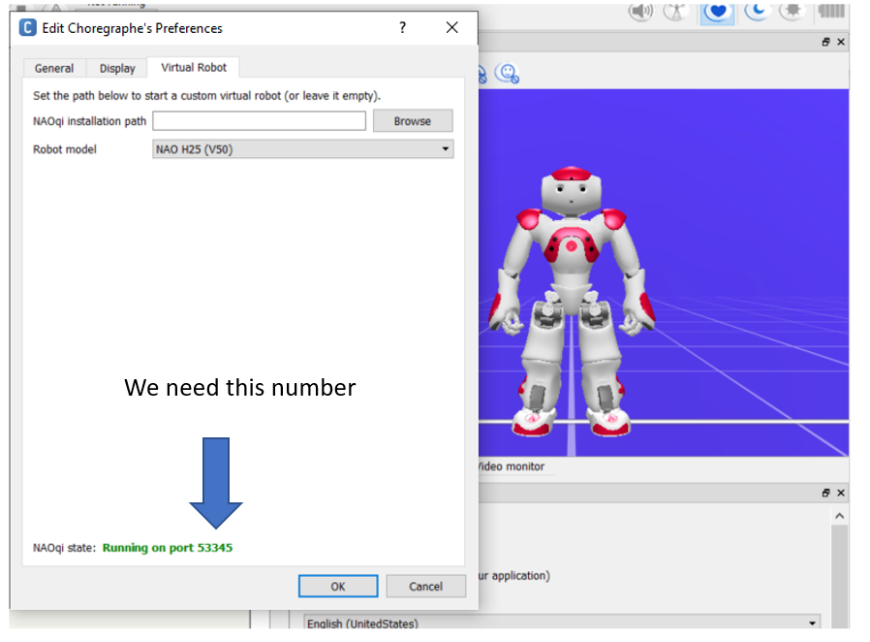Click the scroll up arrow in lower panel

tap(840, 516)
